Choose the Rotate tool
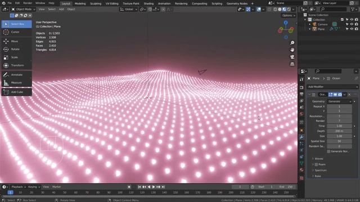The width and height of the screenshot is (360, 202). 16,49
